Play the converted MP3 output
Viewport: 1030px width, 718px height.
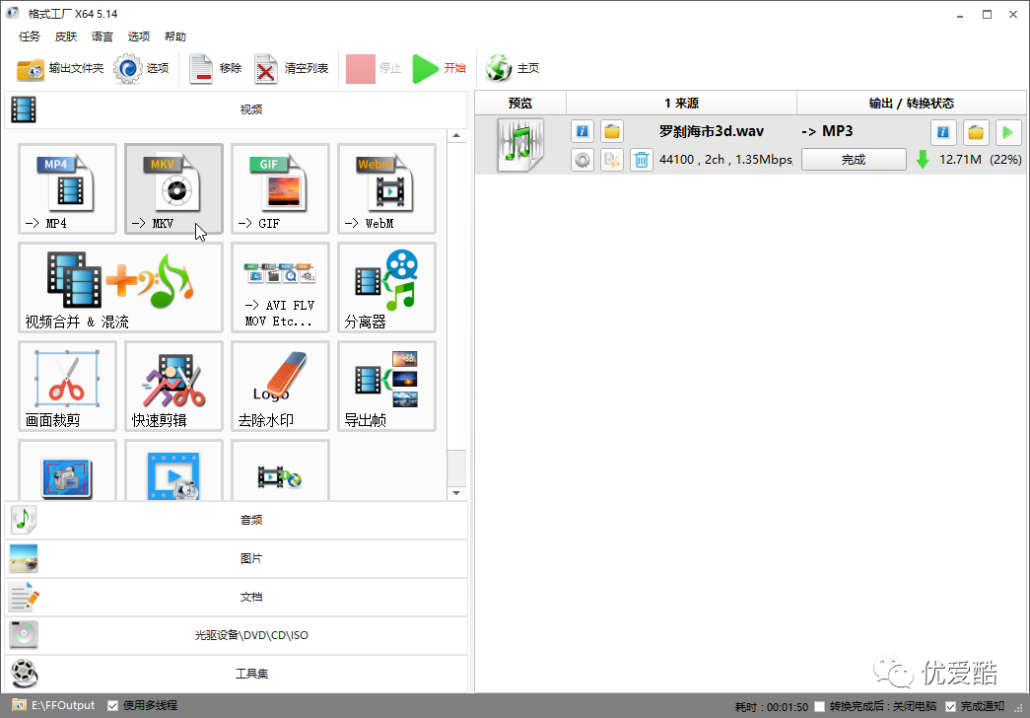coord(1007,132)
